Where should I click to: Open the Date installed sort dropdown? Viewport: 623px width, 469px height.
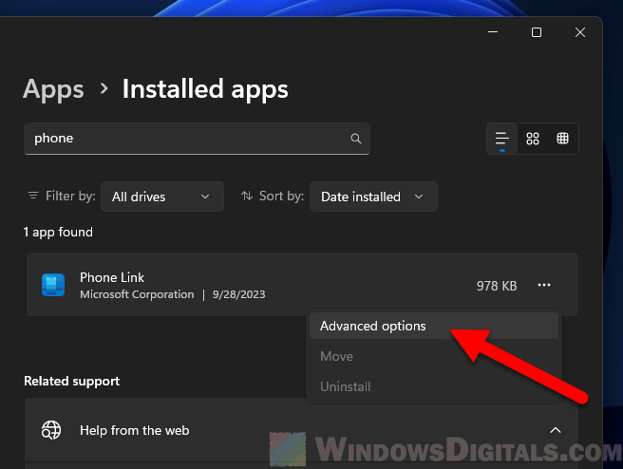[373, 197]
